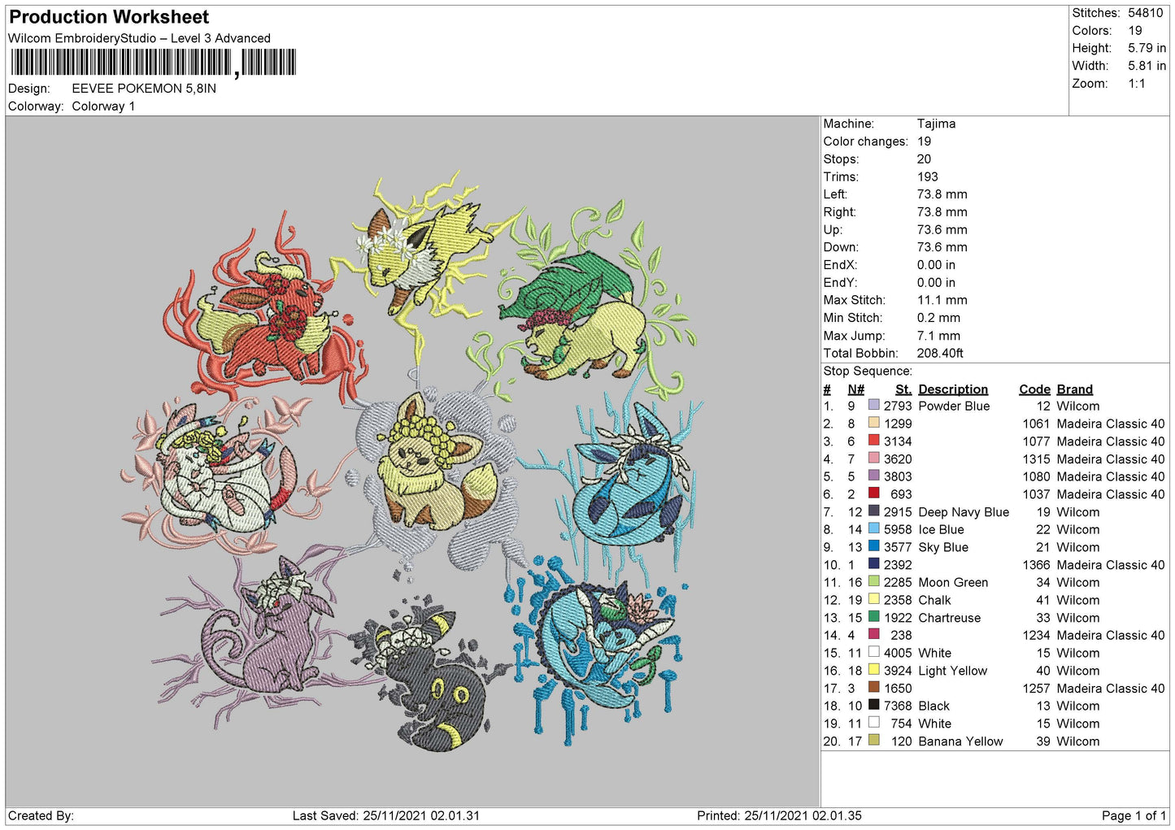The width and height of the screenshot is (1175, 830).
Task: Select 'Last Saved: 25/11/2021 02.01.31' text
Action: pyautogui.click(x=386, y=815)
